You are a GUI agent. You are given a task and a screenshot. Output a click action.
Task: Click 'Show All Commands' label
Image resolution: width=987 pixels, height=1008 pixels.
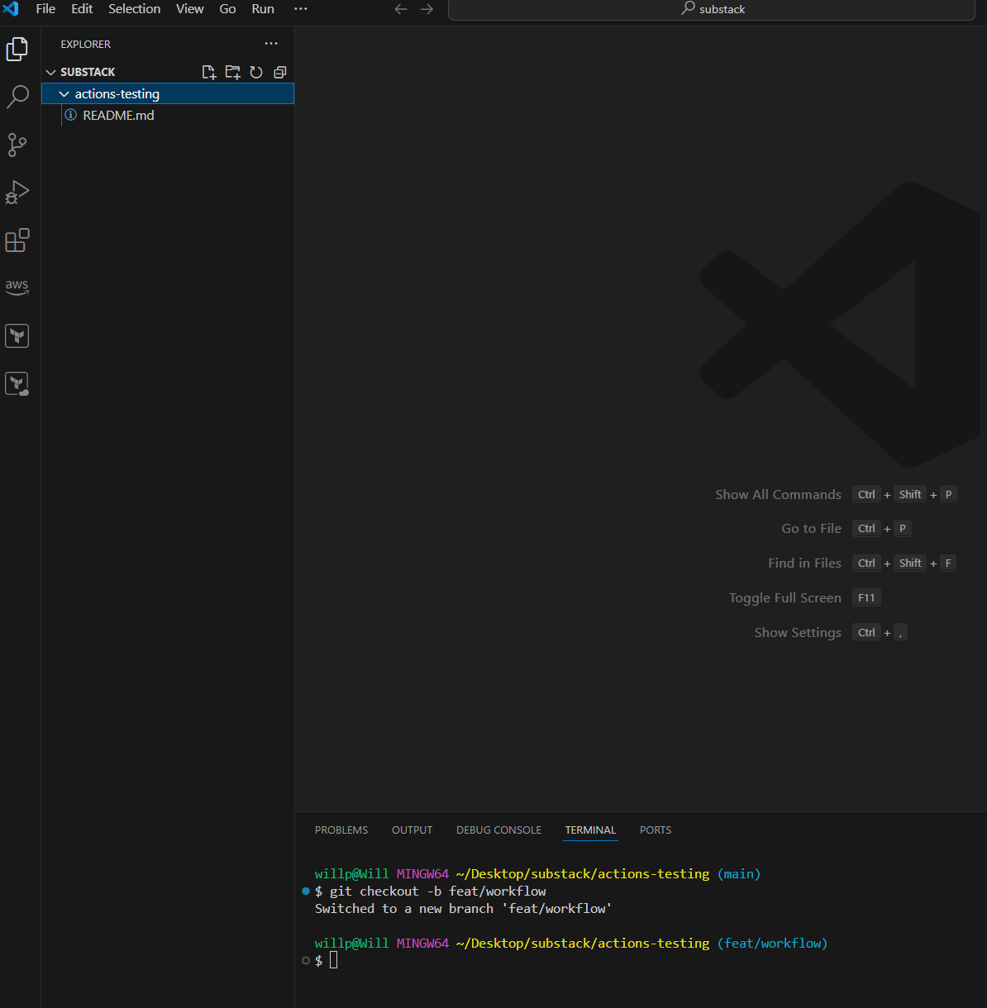click(x=778, y=494)
